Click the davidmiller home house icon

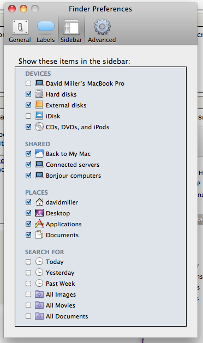pos(39,202)
